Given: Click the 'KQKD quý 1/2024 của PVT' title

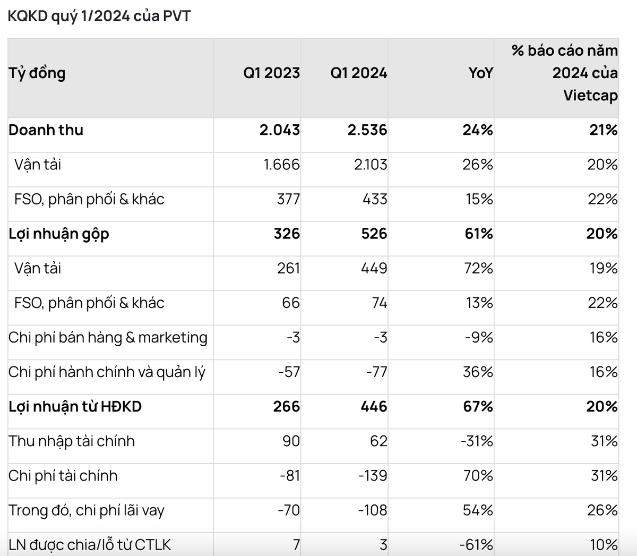Looking at the screenshot, I should point(99,16).
